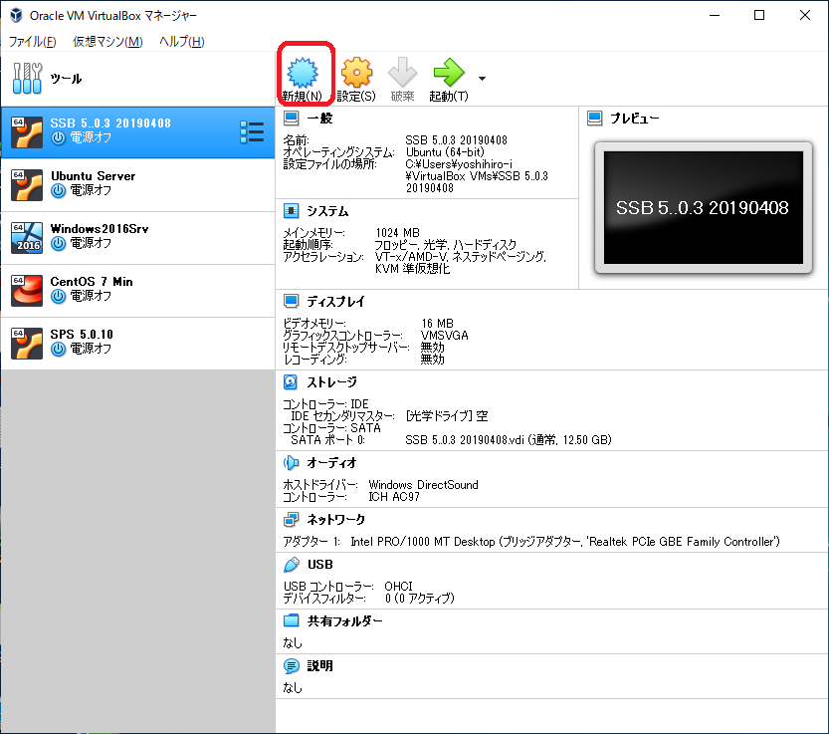This screenshot has width=829, height=734.
Task: Click the システム system chip icon
Action: 291,211
